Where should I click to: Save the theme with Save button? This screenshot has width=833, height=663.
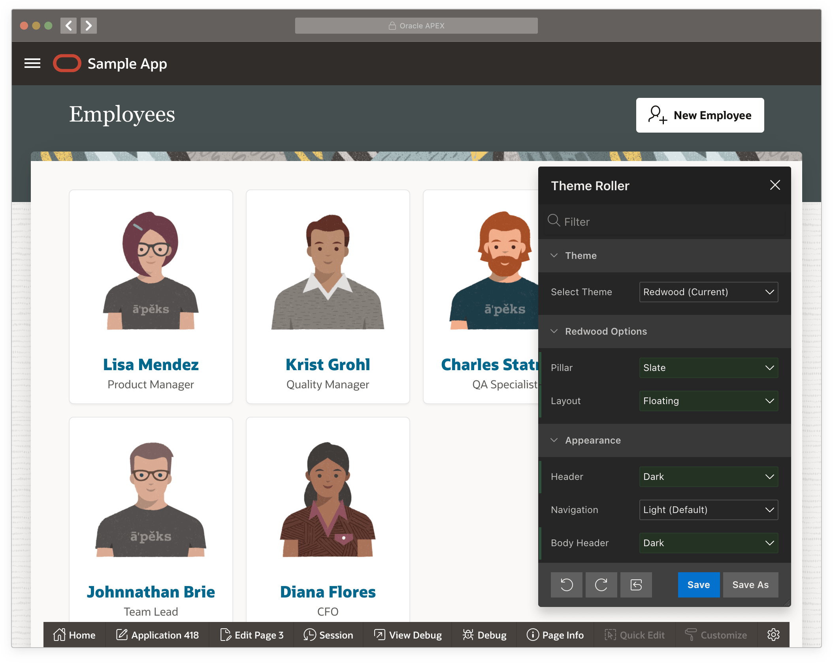[x=698, y=584]
